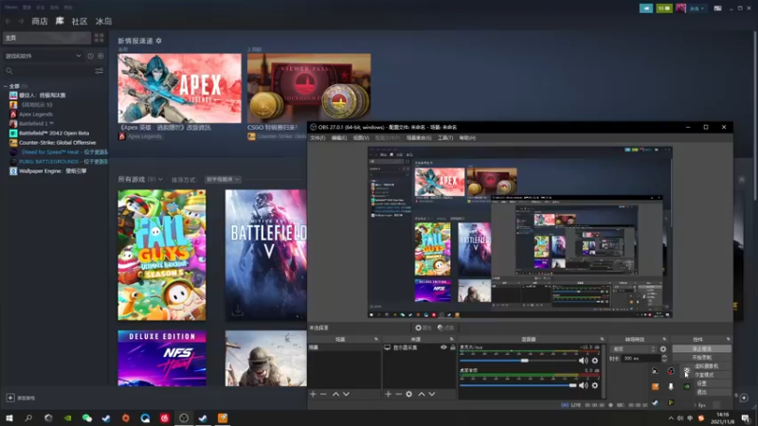This screenshot has height=426, width=758.
Task: Show hidden tray icons with the taskbar chevron
Action: click(671, 418)
